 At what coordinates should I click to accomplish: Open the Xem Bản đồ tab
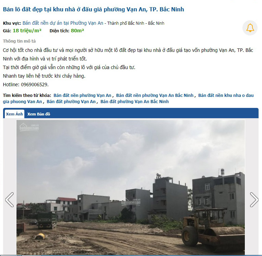click(39, 114)
